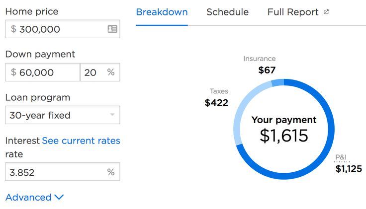Click the home price details card icon
The width and height of the screenshot is (366, 209).
pyautogui.click(x=112, y=29)
